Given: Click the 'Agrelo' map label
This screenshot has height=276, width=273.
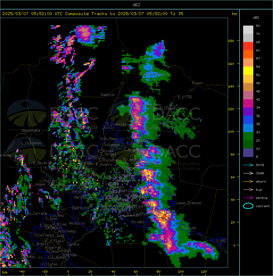Looking at the screenshot, I should [80, 197].
